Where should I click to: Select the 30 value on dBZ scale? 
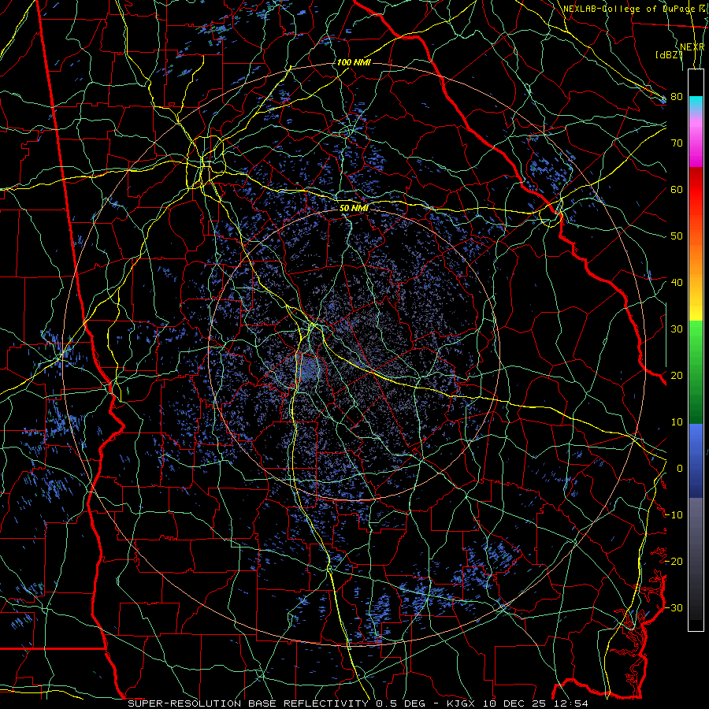(677, 329)
